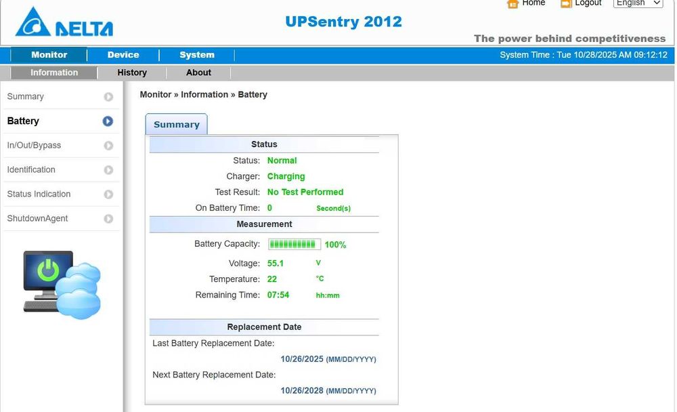This screenshot has width=677, height=412.
Task: Open the System menu
Action: pos(197,55)
